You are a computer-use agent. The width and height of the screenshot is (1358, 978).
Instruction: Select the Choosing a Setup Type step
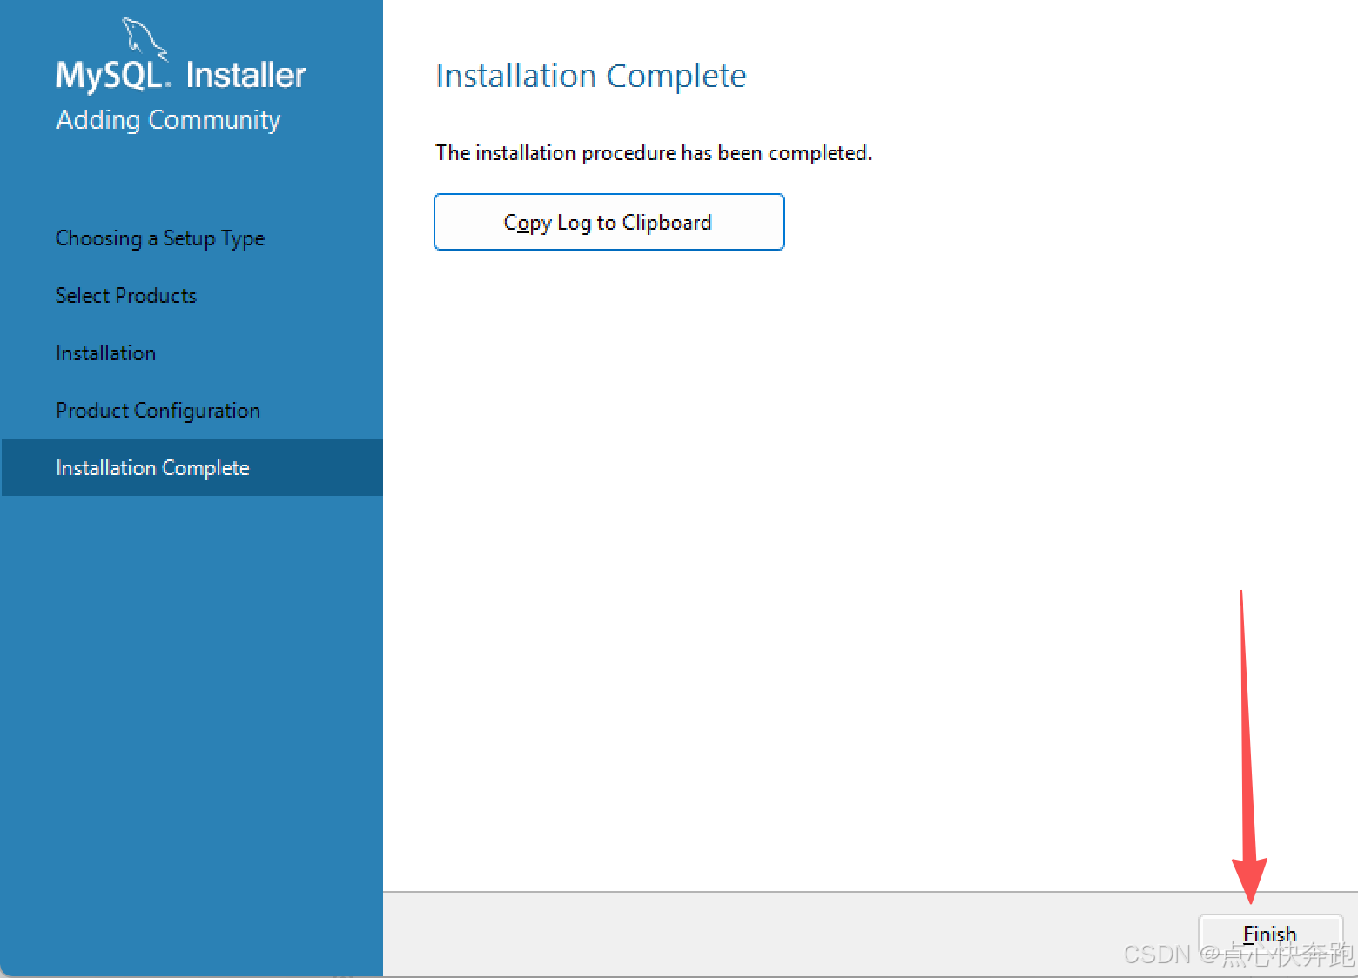(x=160, y=238)
